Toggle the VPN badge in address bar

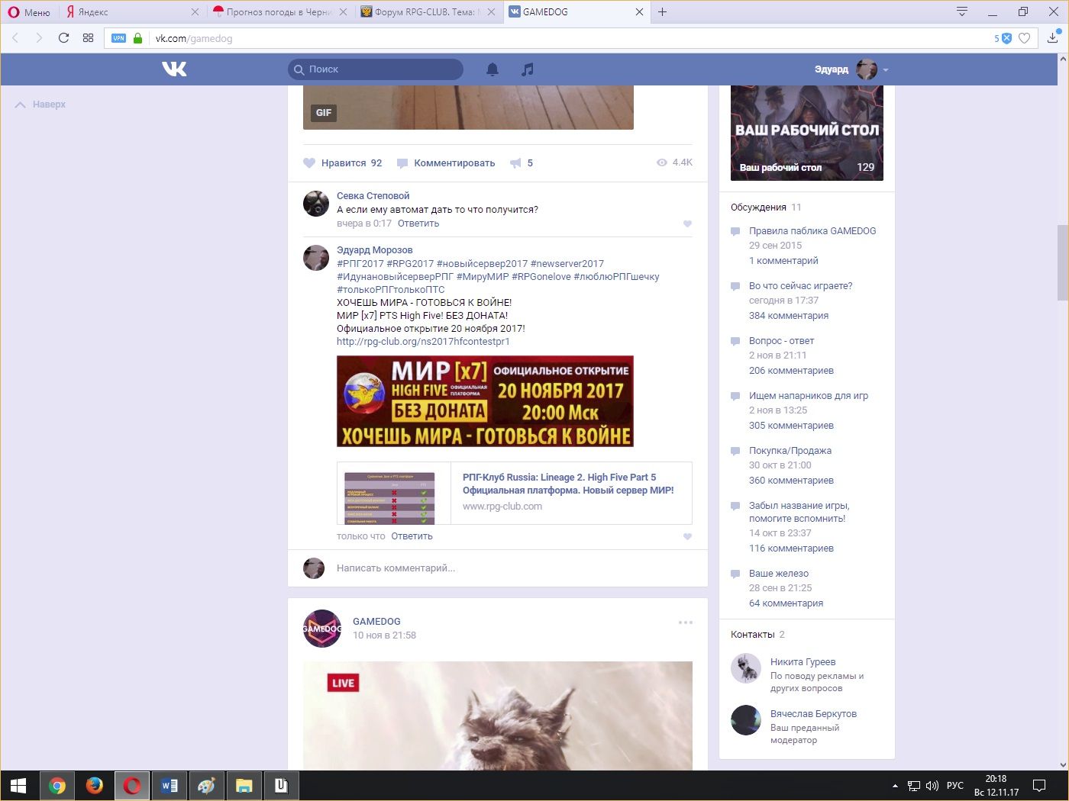pyautogui.click(x=118, y=38)
